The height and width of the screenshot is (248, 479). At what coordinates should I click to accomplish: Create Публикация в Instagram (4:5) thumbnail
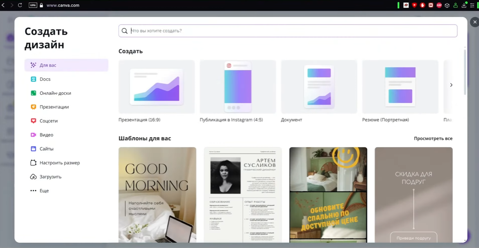click(238, 87)
